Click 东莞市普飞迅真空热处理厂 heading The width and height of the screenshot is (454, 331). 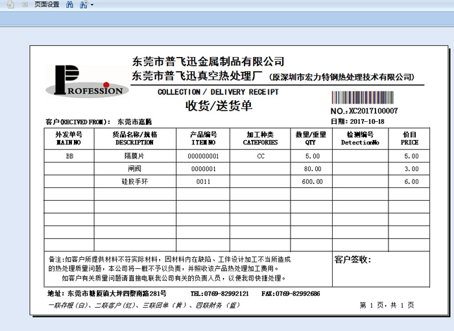(197, 76)
